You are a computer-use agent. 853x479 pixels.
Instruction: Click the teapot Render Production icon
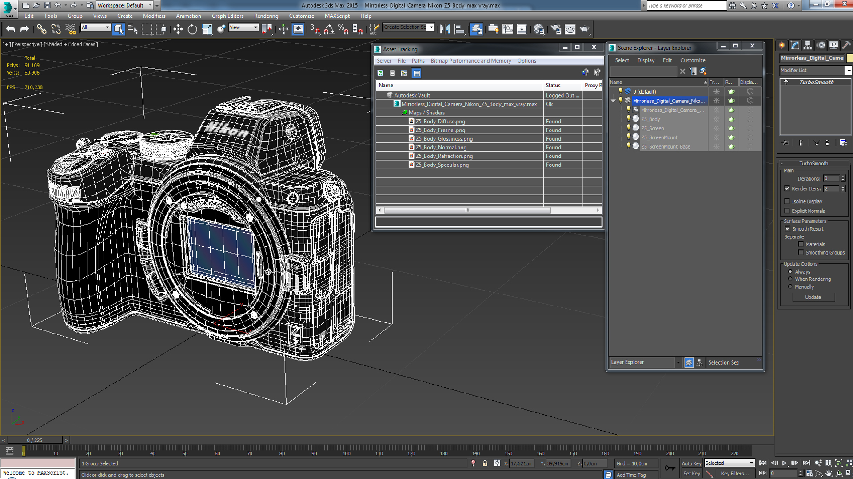tap(585, 29)
